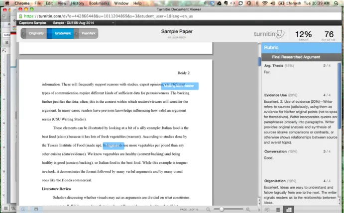
Task: Click battery Charged indicator
Action: (290, 3)
